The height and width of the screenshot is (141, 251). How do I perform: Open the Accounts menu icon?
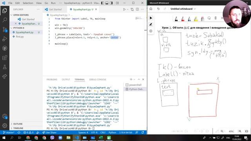[5, 116]
